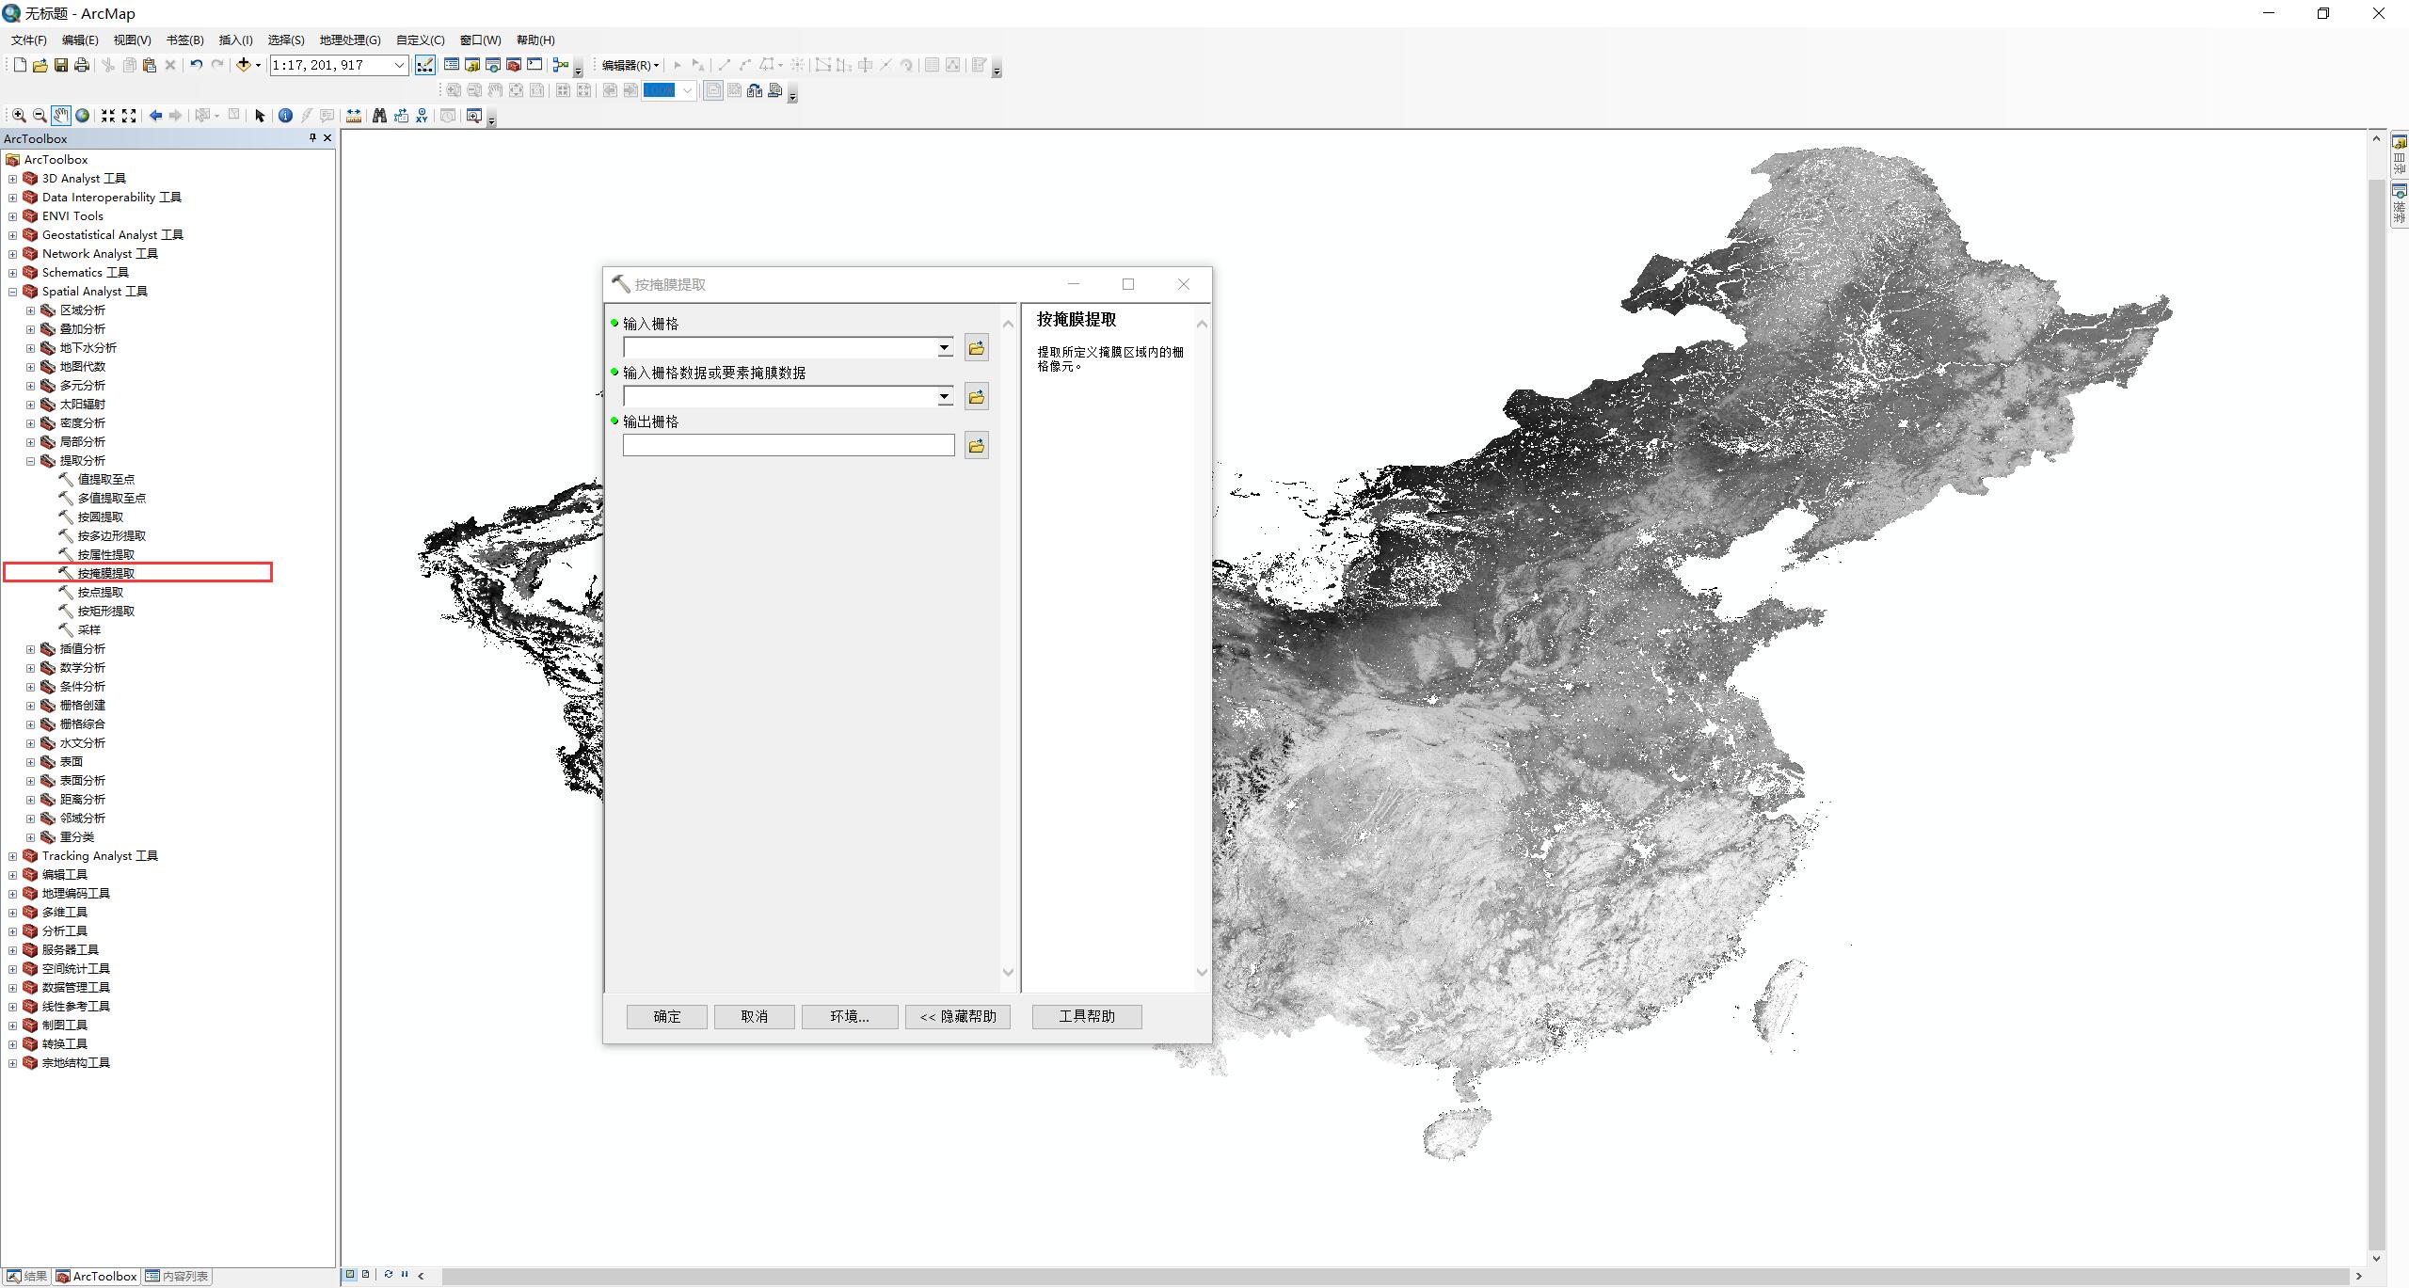
Task: Click the 工具帮助 button
Action: coord(1086,1016)
